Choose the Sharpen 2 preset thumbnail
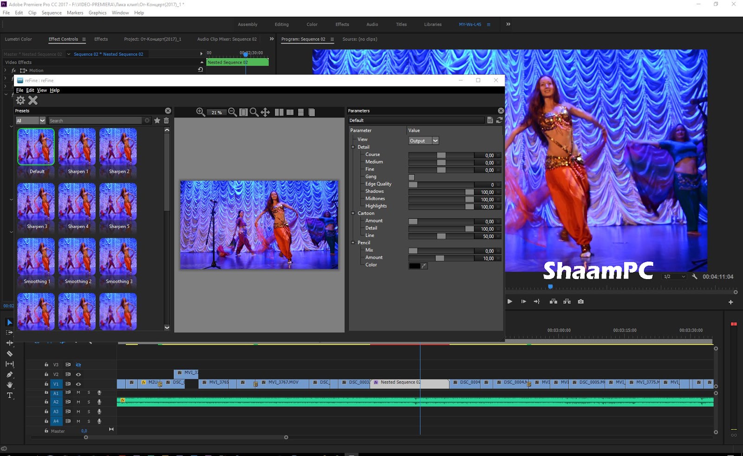The width and height of the screenshot is (743, 456). (118, 147)
